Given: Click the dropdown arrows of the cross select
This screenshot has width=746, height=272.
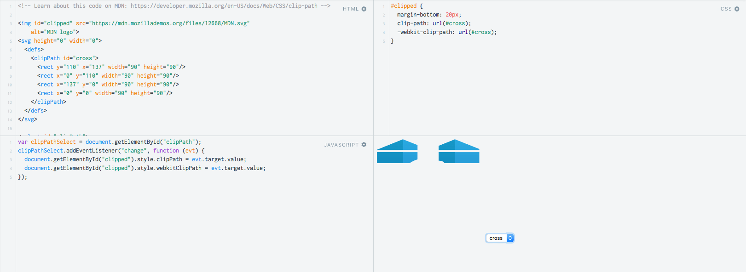Looking at the screenshot, I should (x=510, y=238).
